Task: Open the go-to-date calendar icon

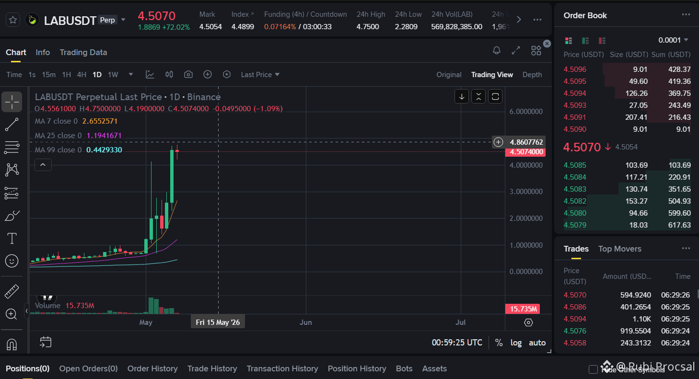Action: pos(46,342)
